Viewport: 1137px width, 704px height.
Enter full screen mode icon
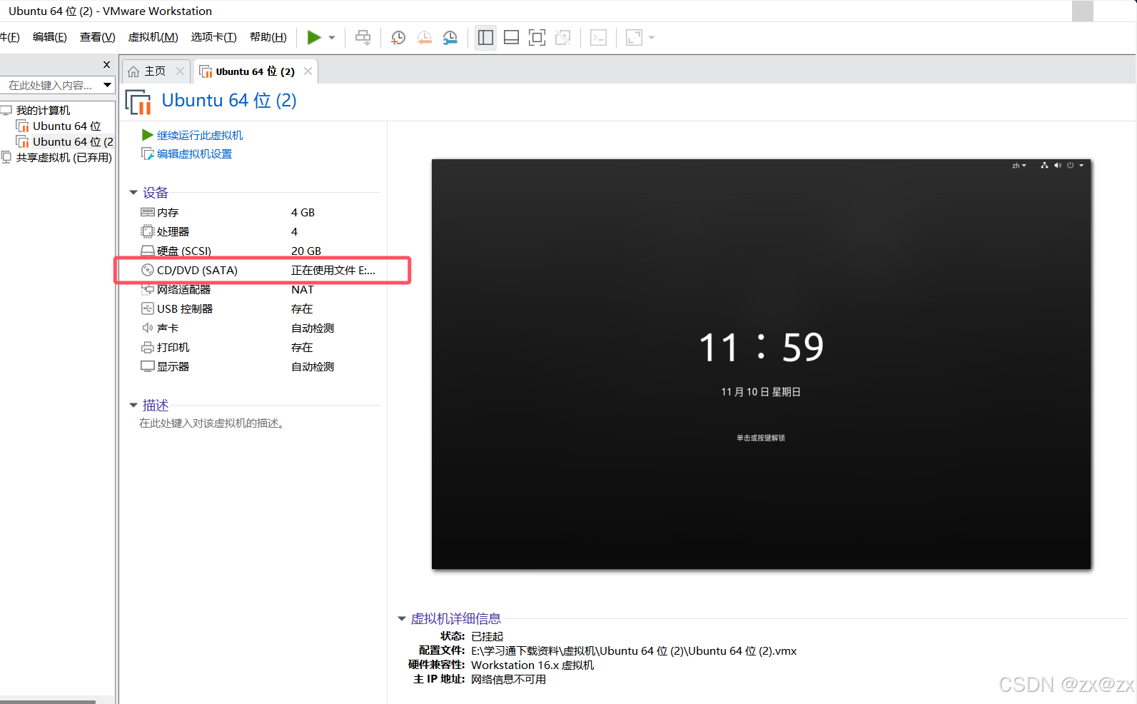tap(537, 38)
